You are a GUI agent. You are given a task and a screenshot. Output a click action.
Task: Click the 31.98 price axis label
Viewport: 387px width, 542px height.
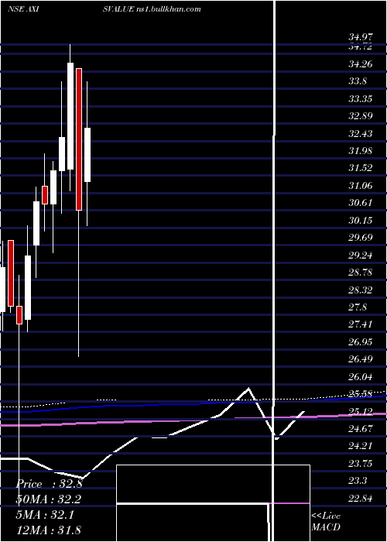361,151
